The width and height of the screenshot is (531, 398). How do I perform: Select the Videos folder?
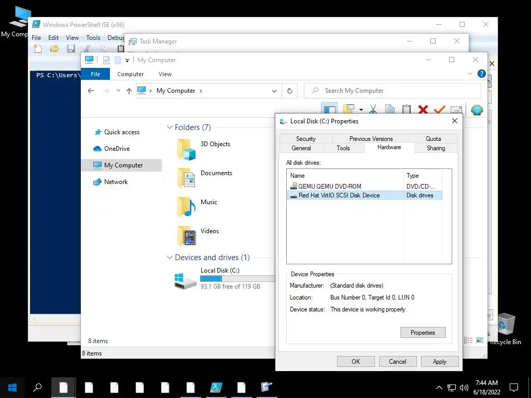[198, 236]
